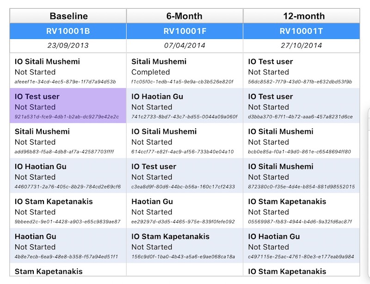Image resolution: width=370 pixels, height=284 pixels.
Task: Select entry with ID starting add96b83
Action: point(68,141)
